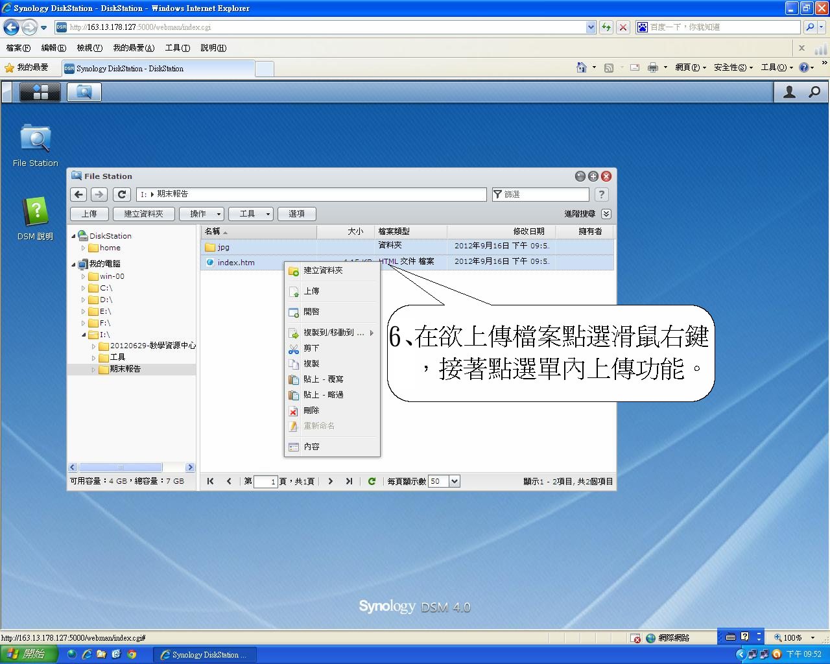Viewport: 830px width, 664px height.
Task: Open the DSM user account icon
Action: pyautogui.click(x=789, y=92)
